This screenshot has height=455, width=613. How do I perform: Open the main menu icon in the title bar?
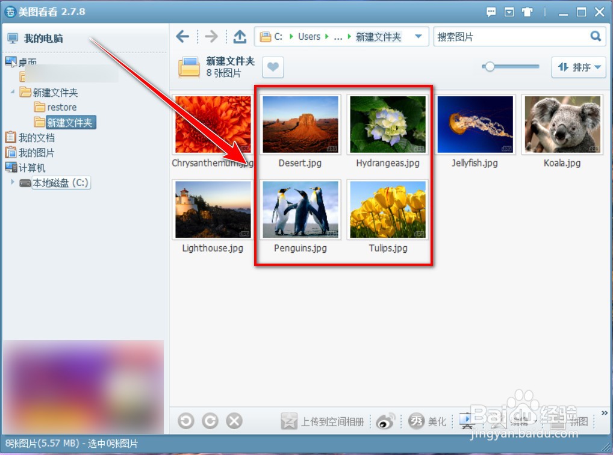509,12
